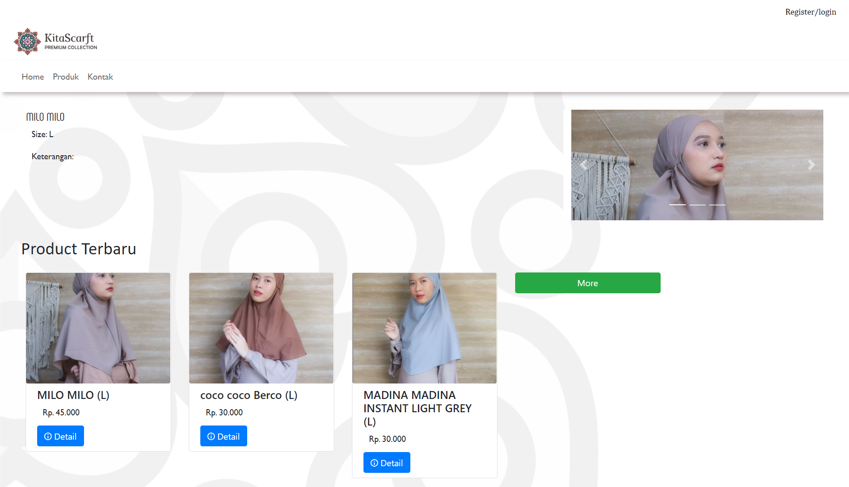
Task: Click MADINA light grey product image
Action: point(424,328)
